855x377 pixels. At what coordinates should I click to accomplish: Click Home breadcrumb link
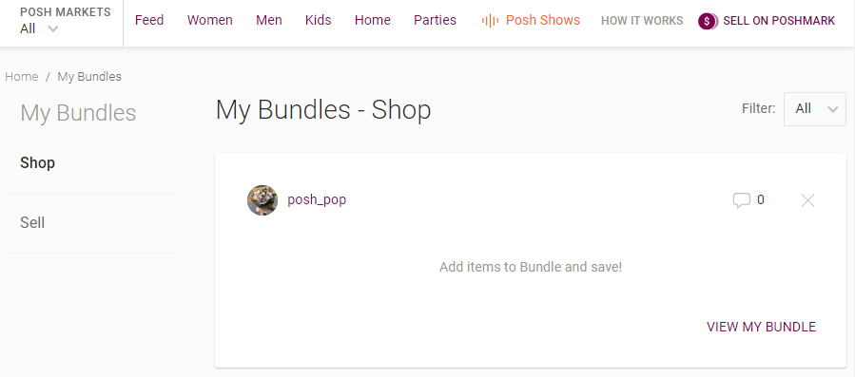coord(22,77)
